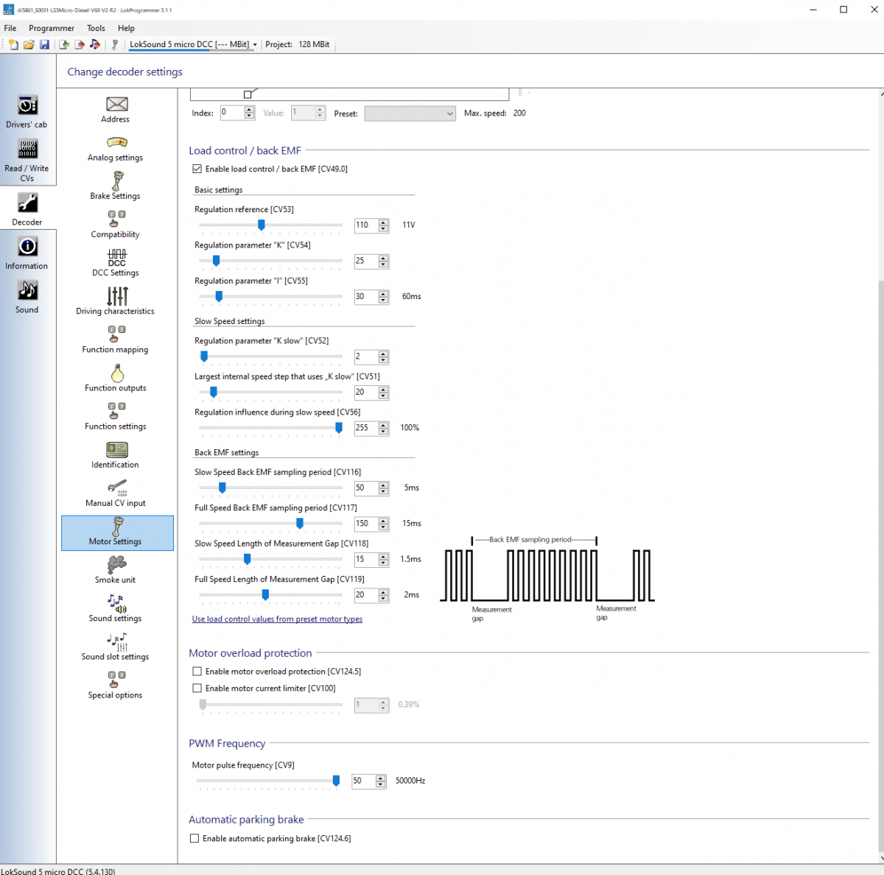
Task: Open the LokSound 5 micro DCC decoder dropdown
Action: pyautogui.click(x=255, y=45)
